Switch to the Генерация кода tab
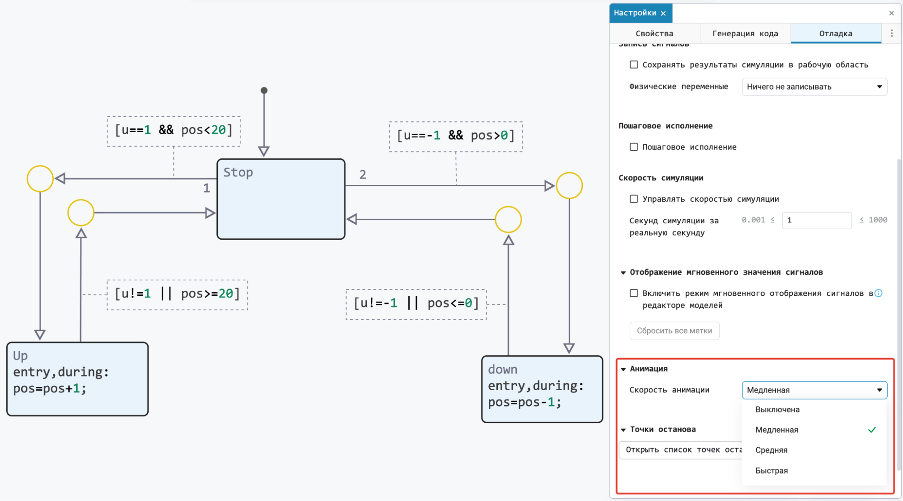Image resolution: width=903 pixels, height=501 pixels. click(745, 33)
